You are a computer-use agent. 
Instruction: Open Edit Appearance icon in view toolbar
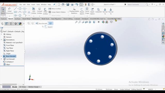click(x=103, y=22)
